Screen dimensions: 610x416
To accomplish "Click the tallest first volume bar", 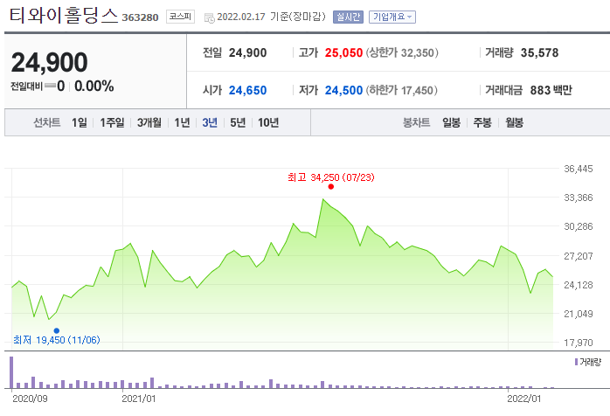I will pos(11,372).
